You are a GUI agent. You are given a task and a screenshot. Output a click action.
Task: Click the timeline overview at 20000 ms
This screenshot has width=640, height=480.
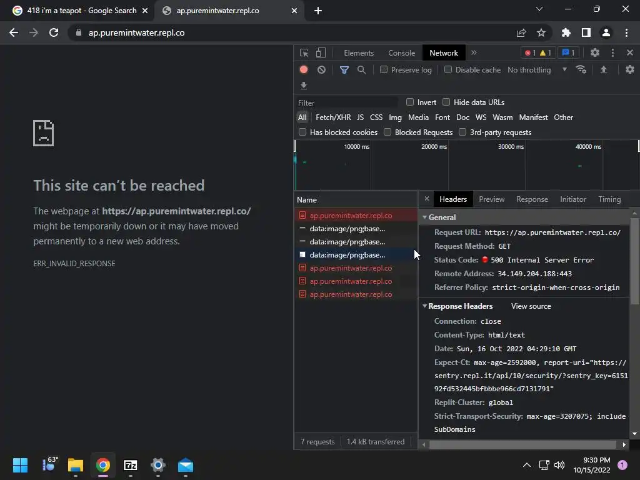click(434, 146)
